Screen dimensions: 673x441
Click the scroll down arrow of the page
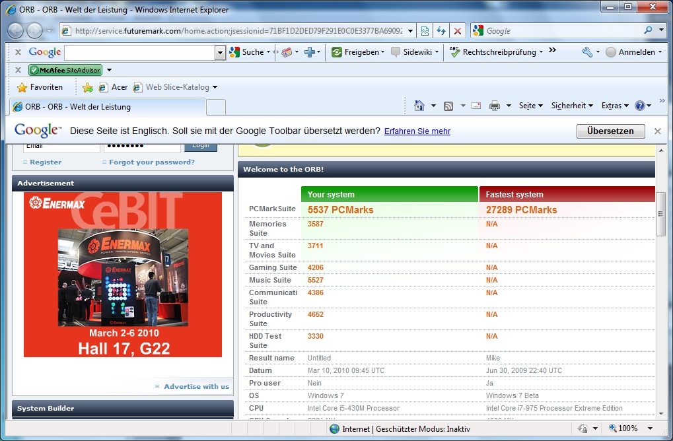pyautogui.click(x=661, y=413)
